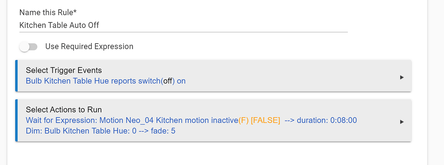The width and height of the screenshot is (444, 165).
Task: Open the Select Actions to Run heading
Action: tap(64, 109)
